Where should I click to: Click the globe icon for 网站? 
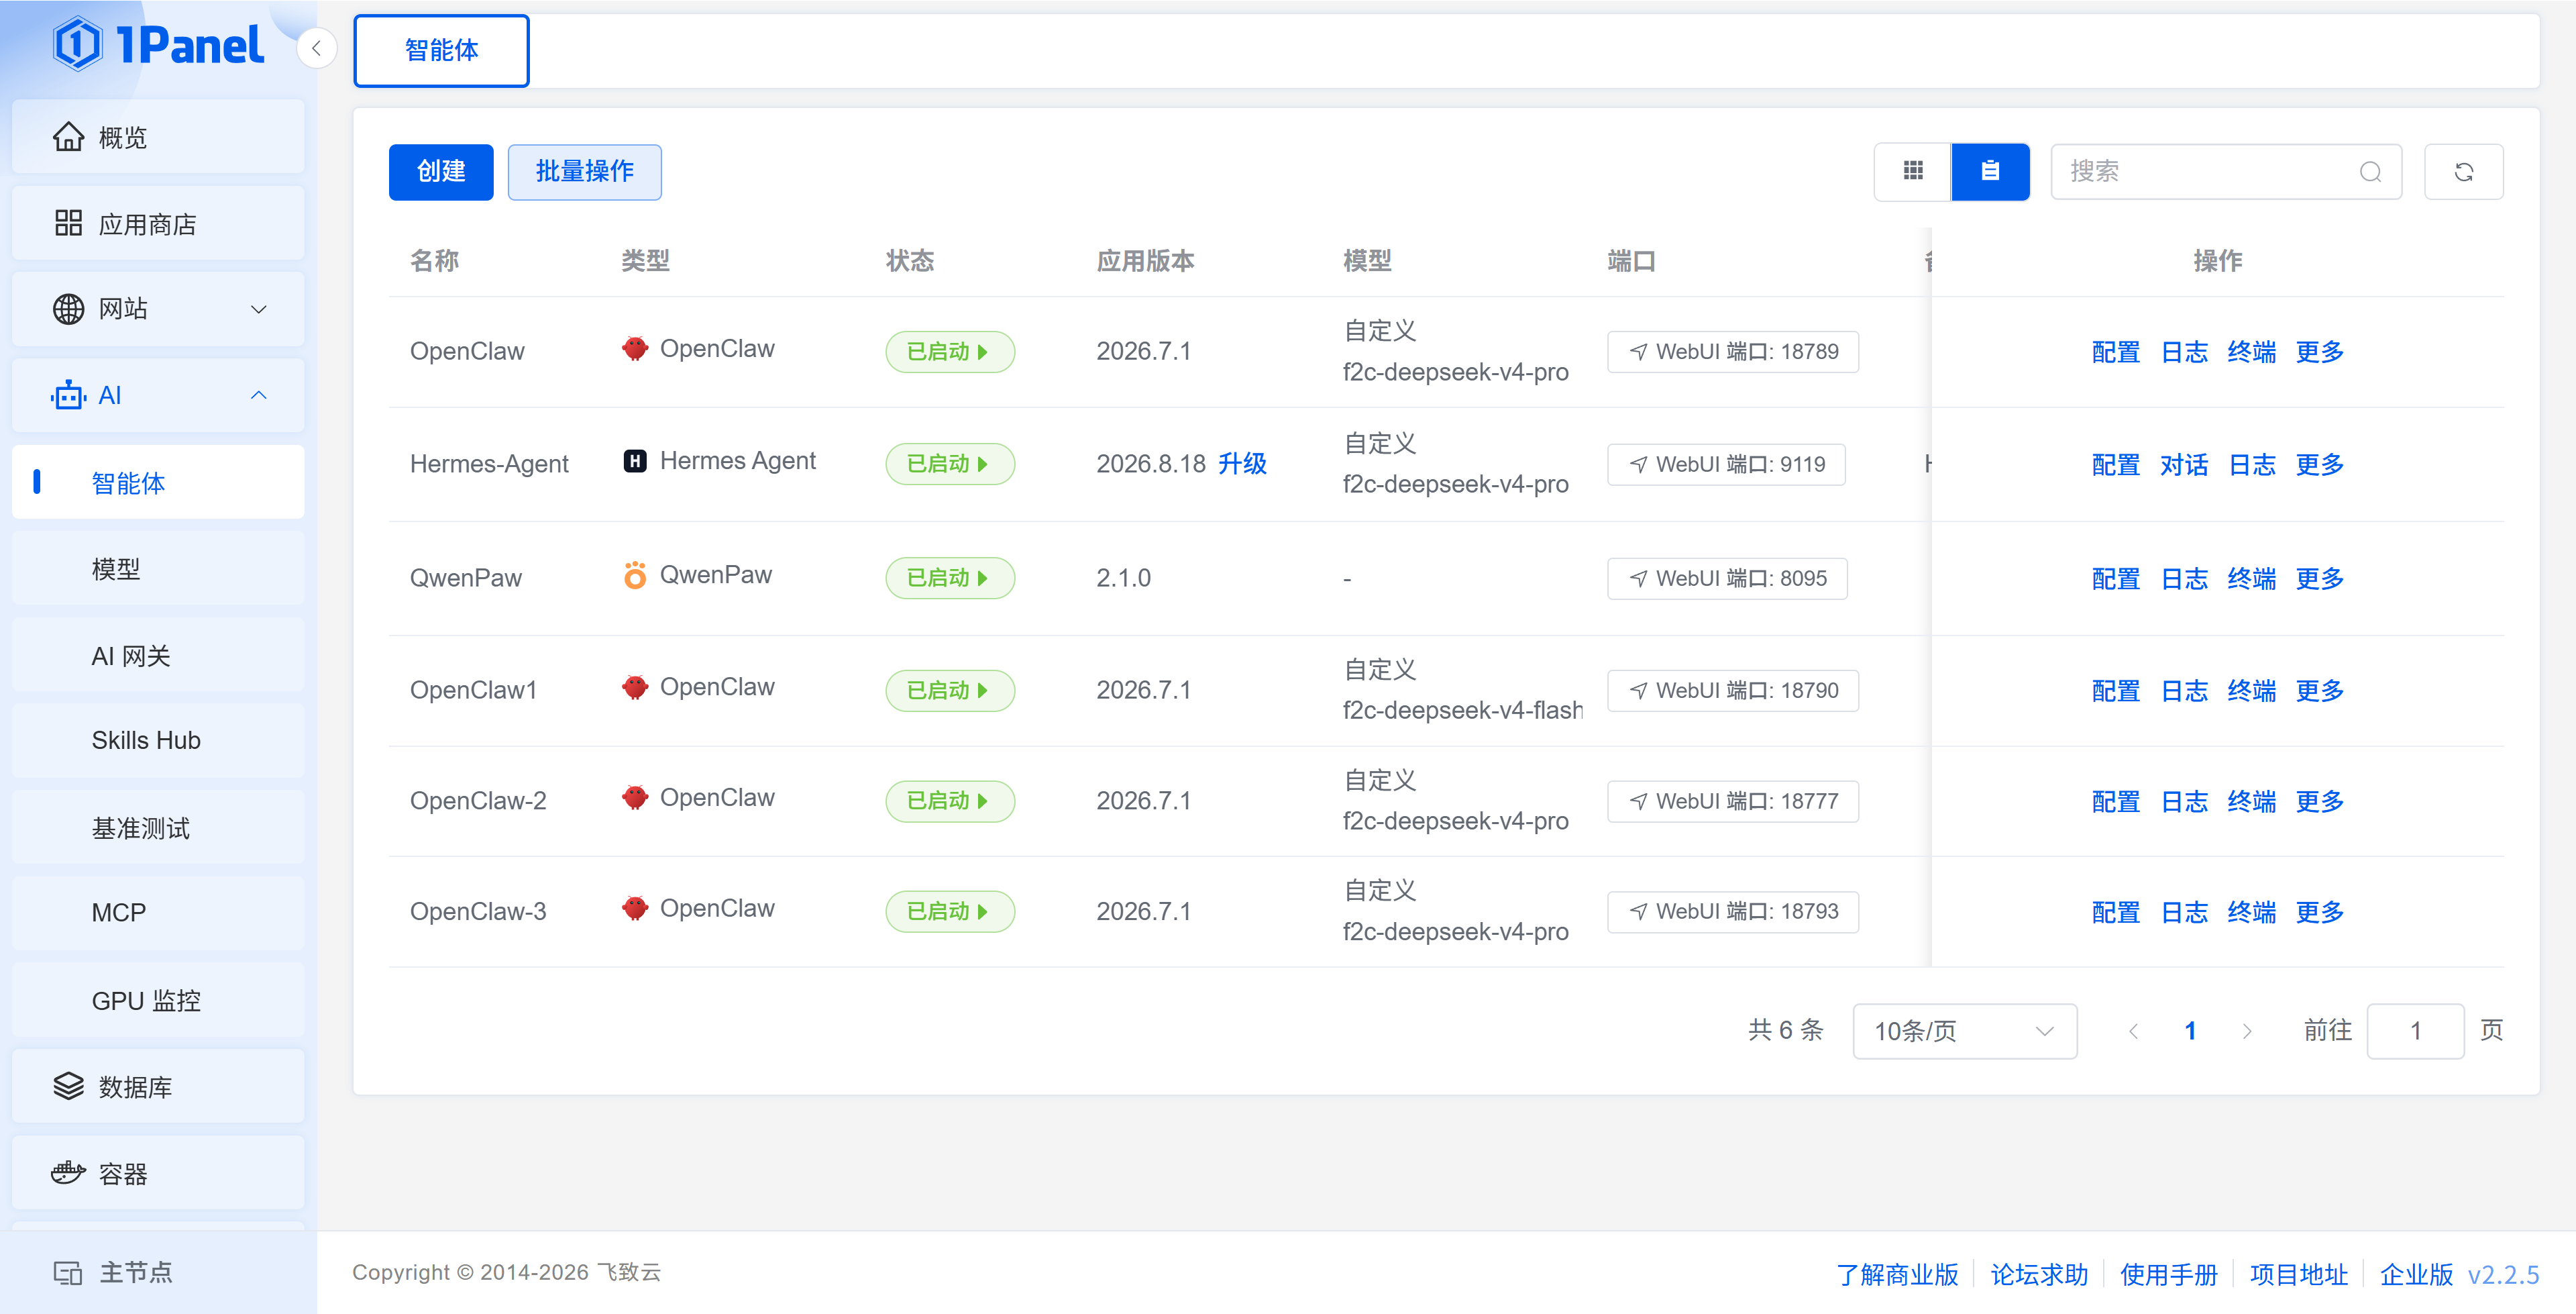click(x=68, y=309)
